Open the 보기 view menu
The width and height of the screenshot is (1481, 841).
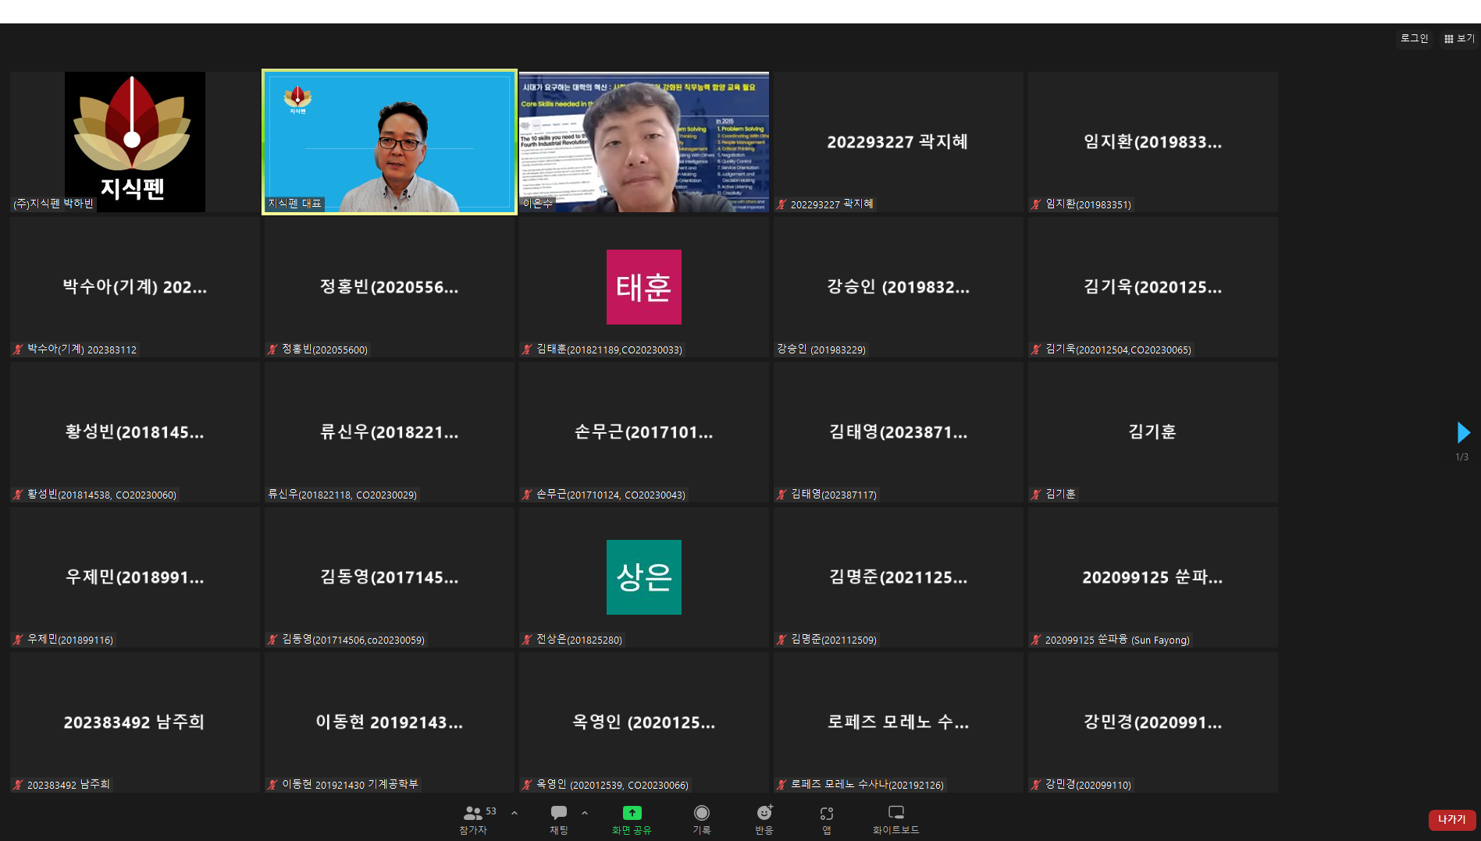(x=1459, y=38)
